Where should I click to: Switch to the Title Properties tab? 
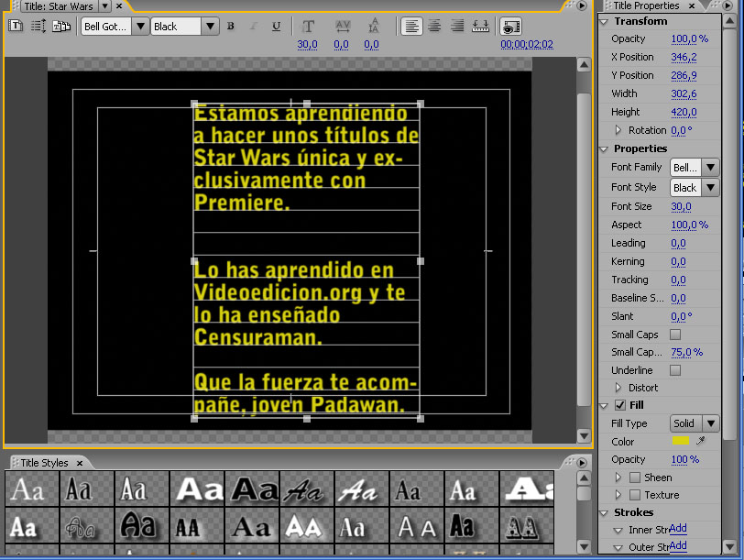[x=646, y=5]
